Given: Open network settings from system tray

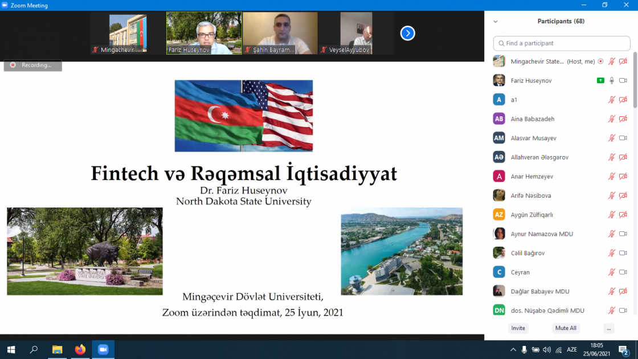Looking at the screenshot, I should (559, 350).
